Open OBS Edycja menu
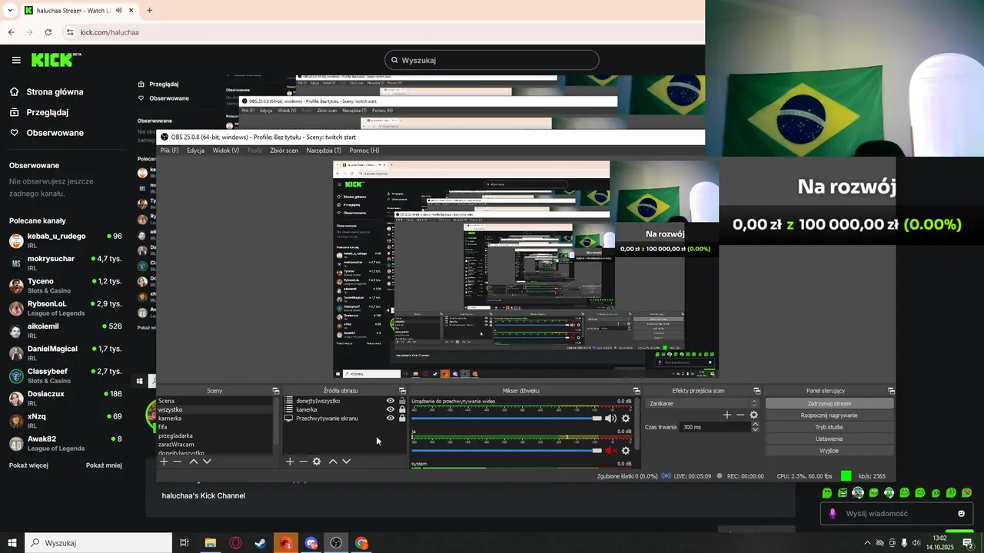This screenshot has width=984, height=553. (195, 151)
